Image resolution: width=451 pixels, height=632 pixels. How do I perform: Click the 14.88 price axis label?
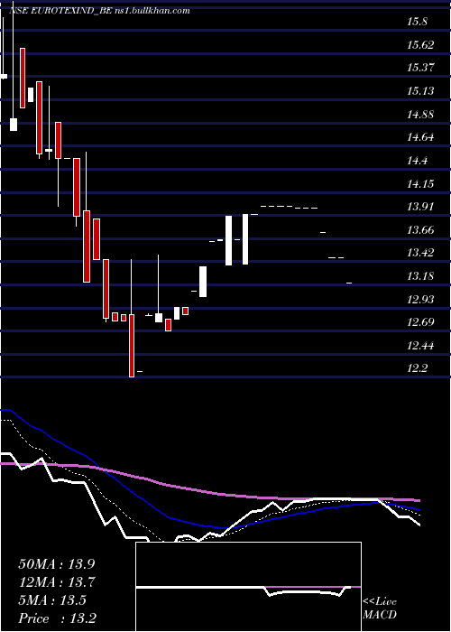click(421, 115)
